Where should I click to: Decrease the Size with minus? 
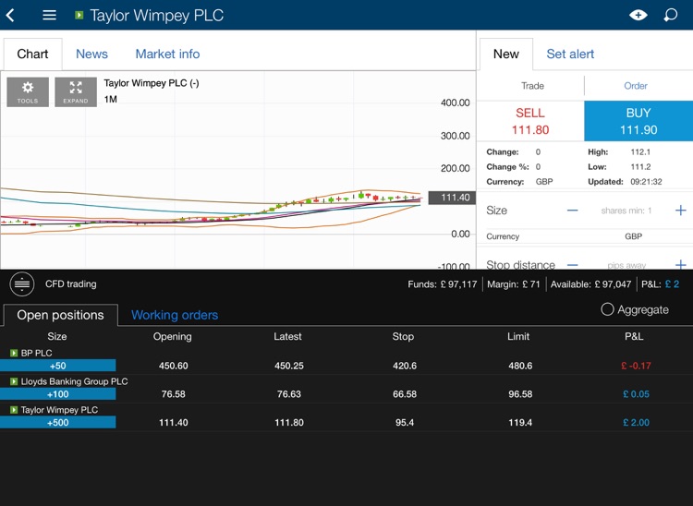tap(572, 211)
